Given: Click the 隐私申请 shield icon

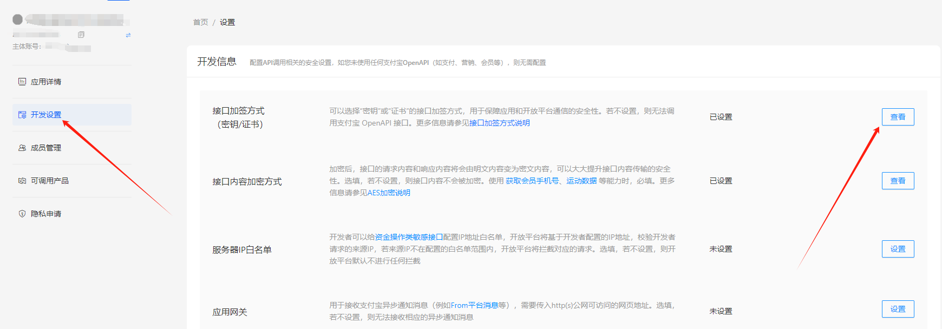Looking at the screenshot, I should tap(22, 214).
